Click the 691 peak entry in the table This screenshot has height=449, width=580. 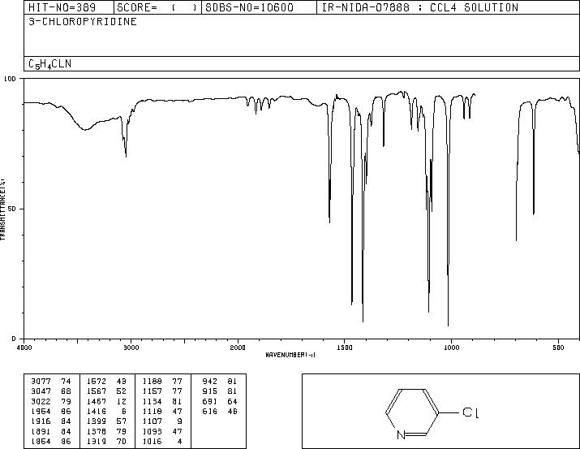[x=220, y=402]
